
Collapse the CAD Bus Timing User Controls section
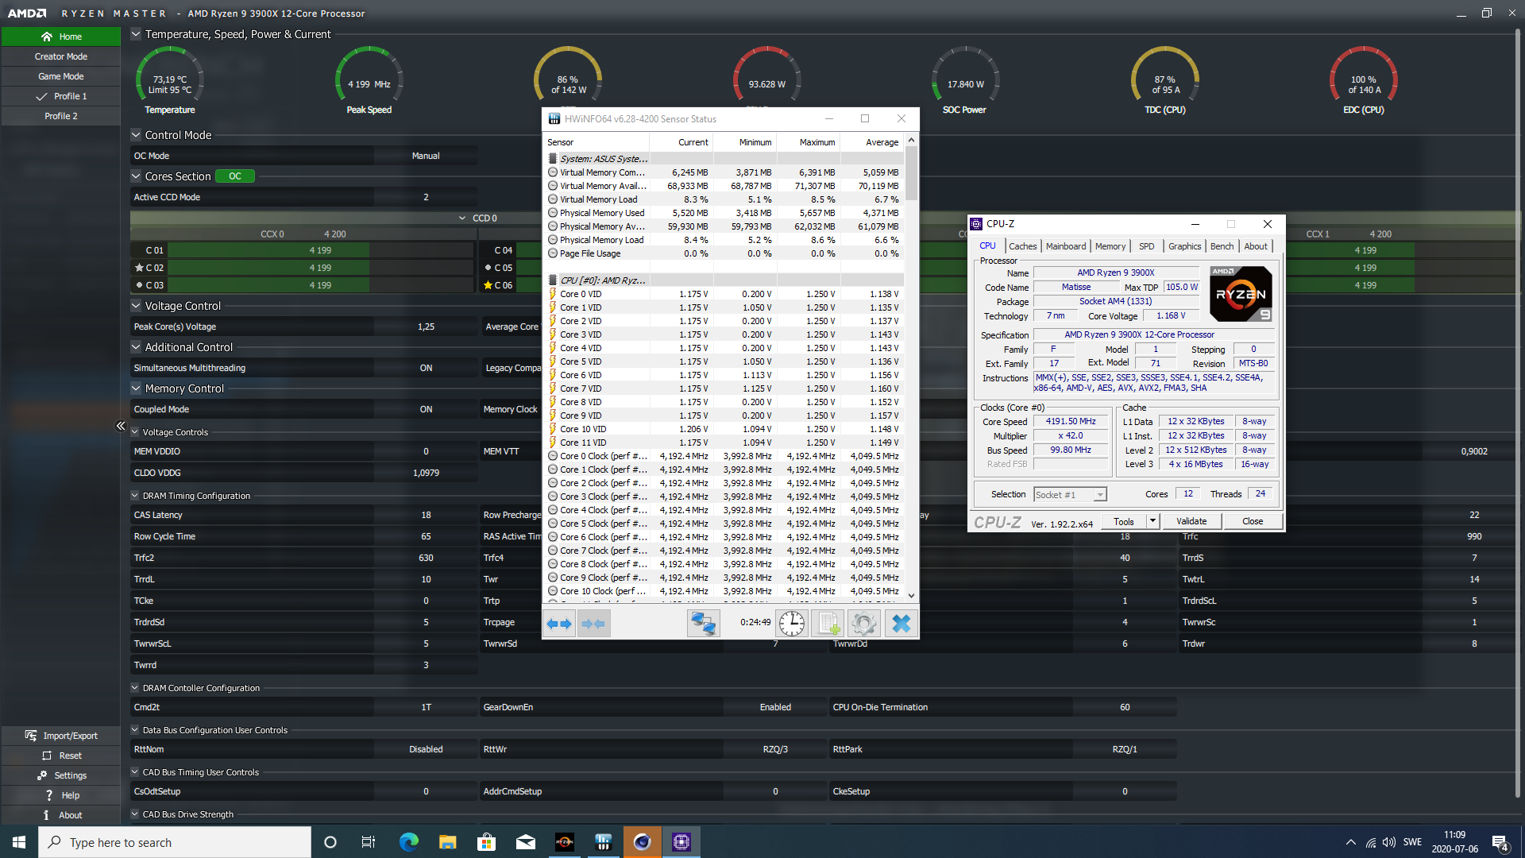[x=135, y=772]
